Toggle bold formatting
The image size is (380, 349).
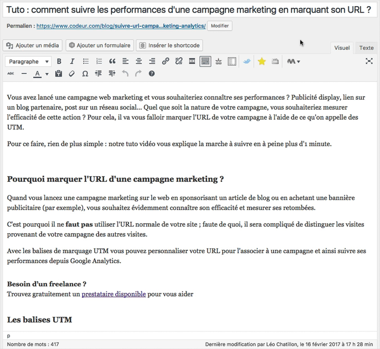pos(59,61)
